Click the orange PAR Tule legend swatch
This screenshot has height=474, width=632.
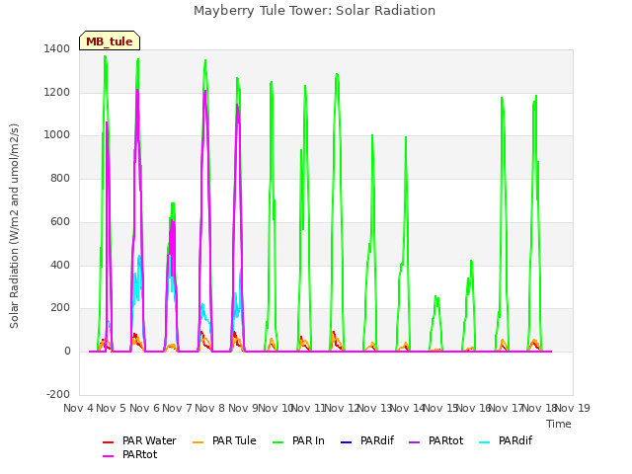pos(198,442)
